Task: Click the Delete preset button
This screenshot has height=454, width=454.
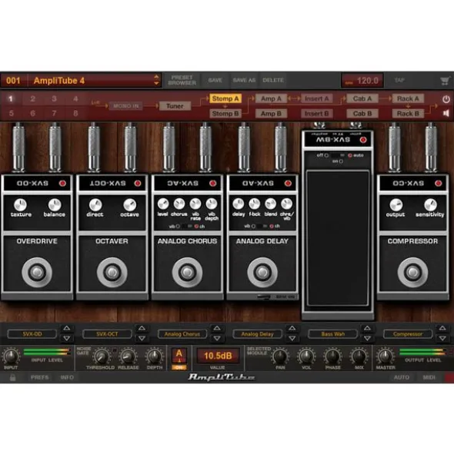Action: 273,80
